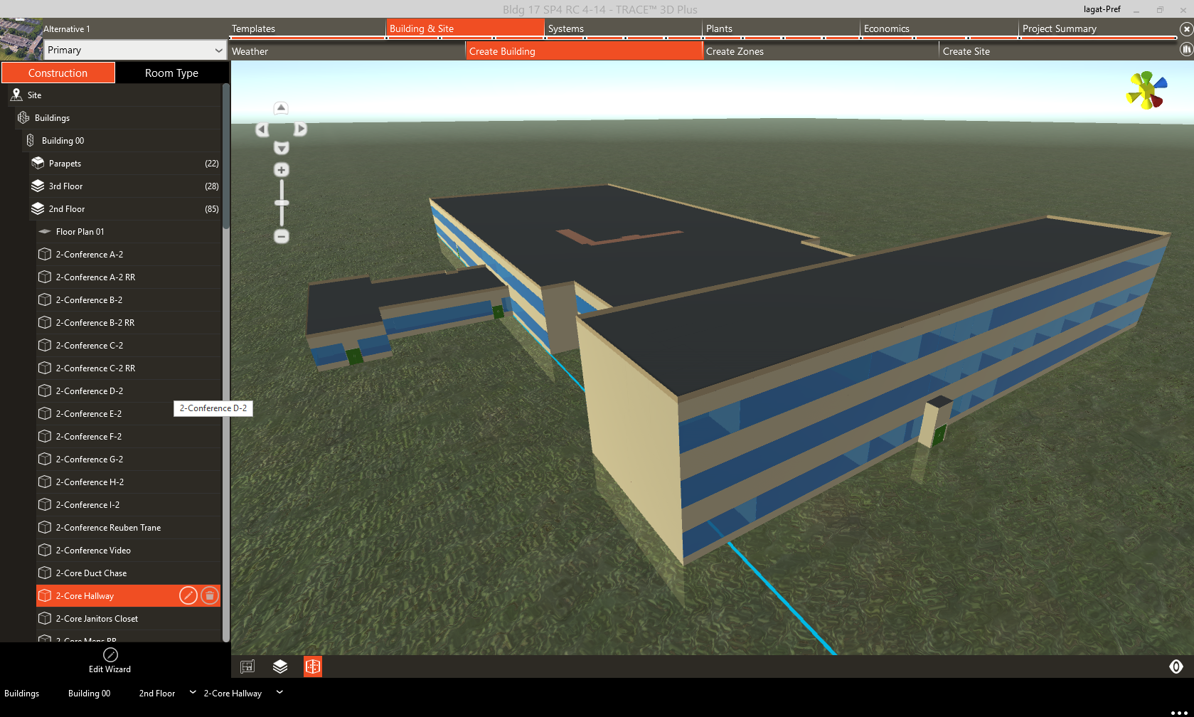
Task: Switch to the Create Zones tab
Action: pos(735,51)
